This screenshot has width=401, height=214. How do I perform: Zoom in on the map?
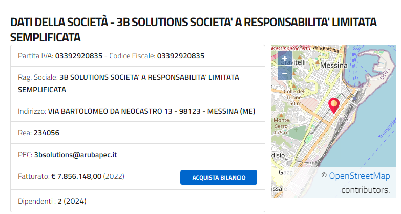tap(284, 58)
